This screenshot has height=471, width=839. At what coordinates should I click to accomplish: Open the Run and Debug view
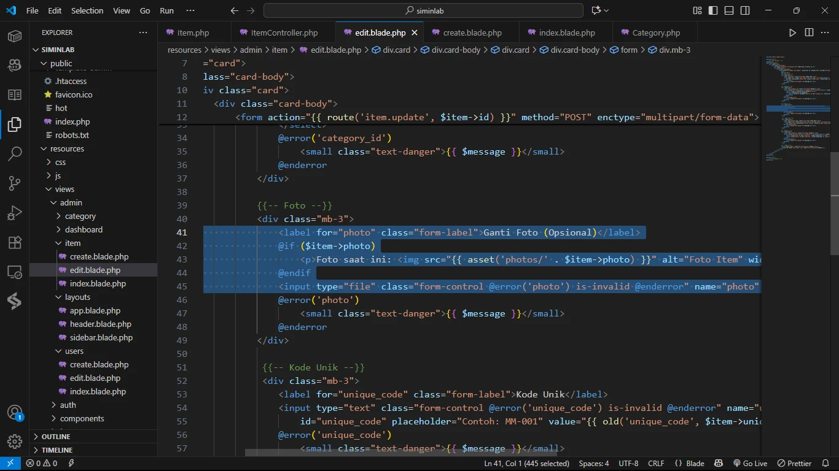point(15,213)
